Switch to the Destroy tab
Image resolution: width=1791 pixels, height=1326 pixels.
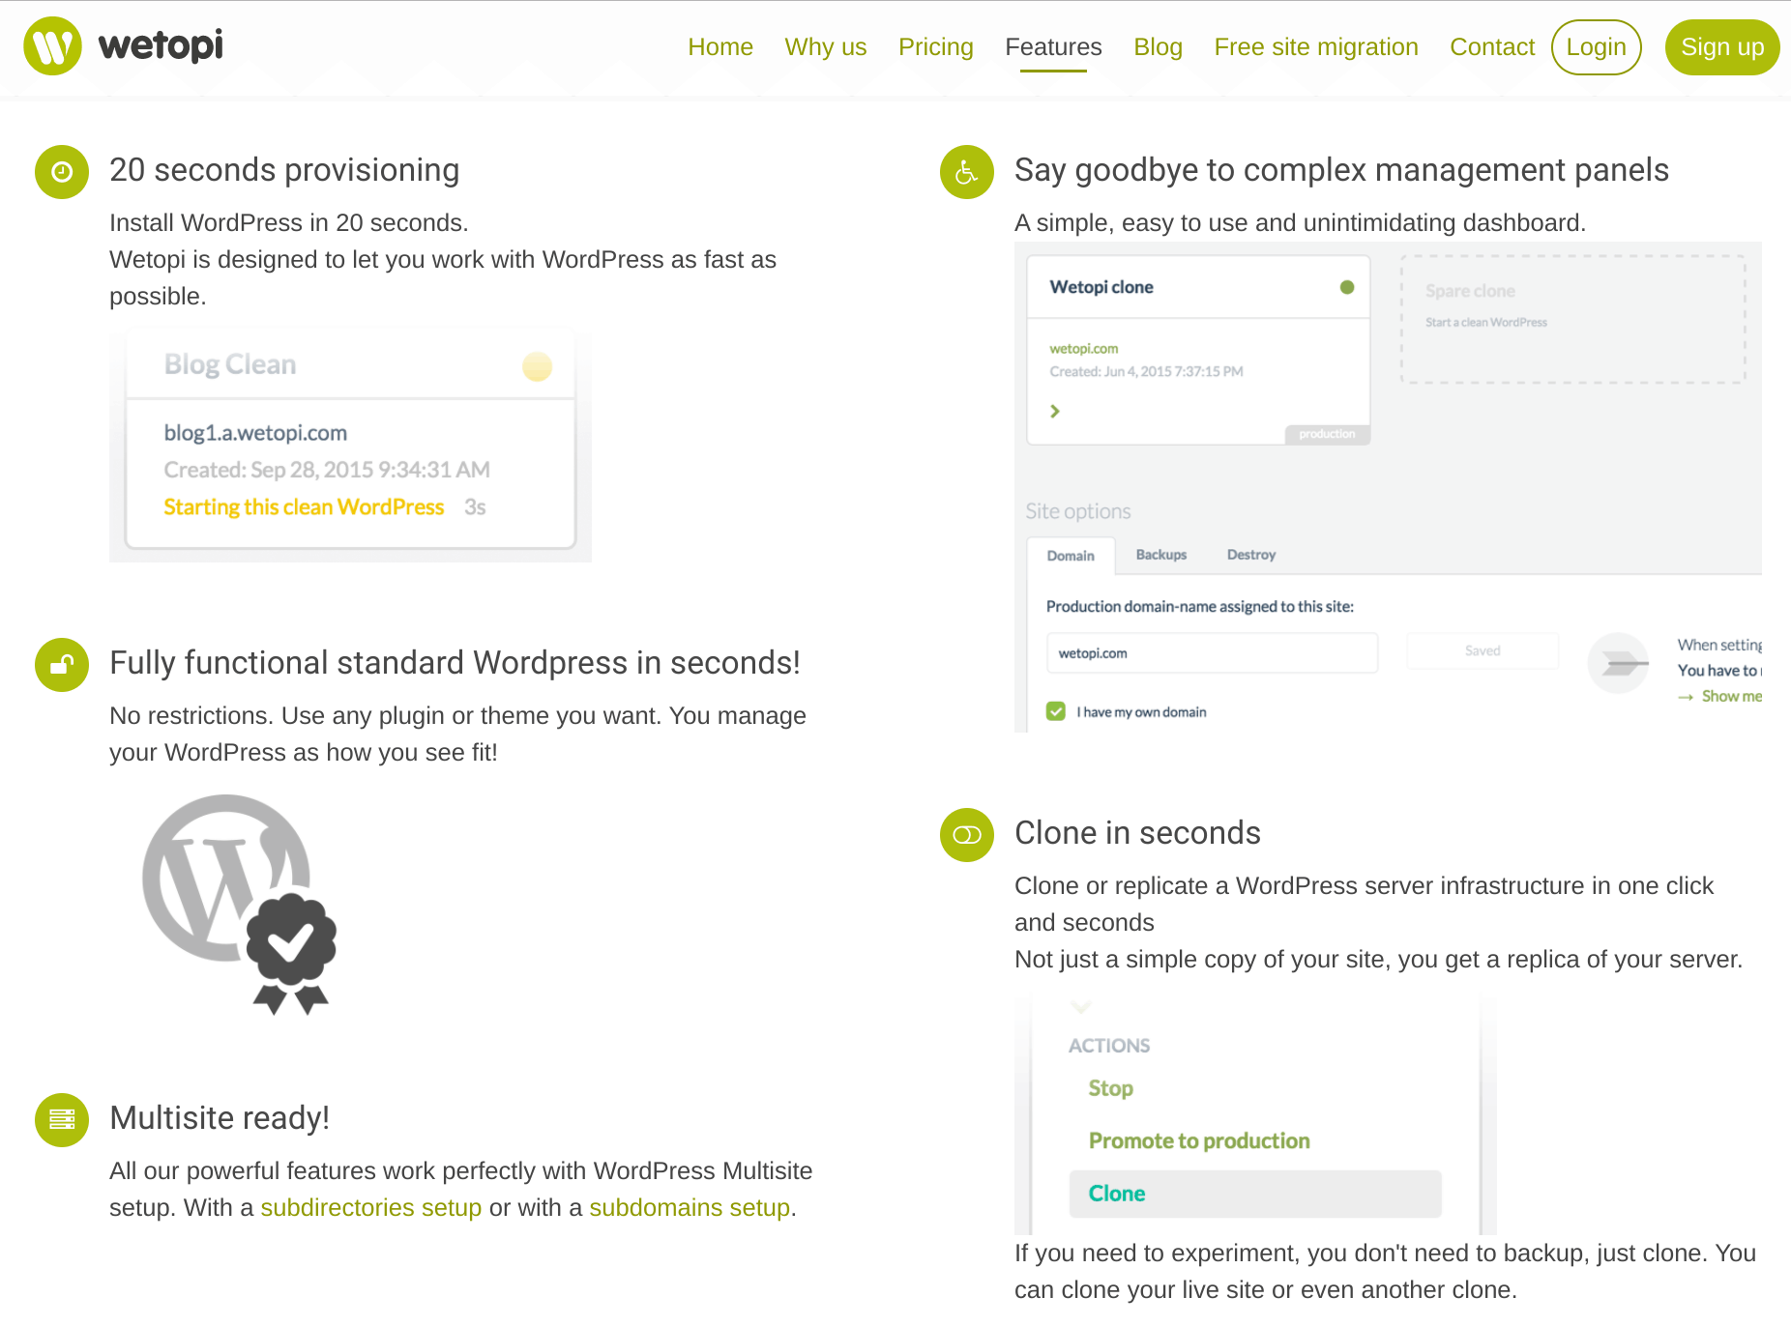1251,555
